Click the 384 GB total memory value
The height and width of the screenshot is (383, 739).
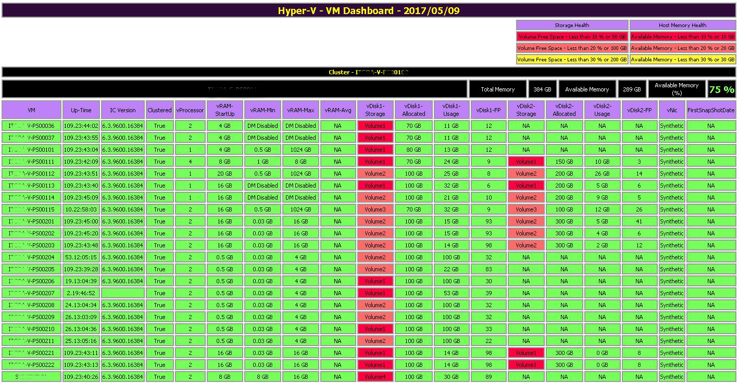point(542,89)
